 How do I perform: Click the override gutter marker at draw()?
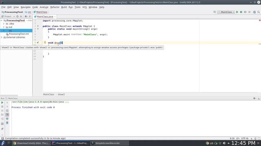point(38,43)
